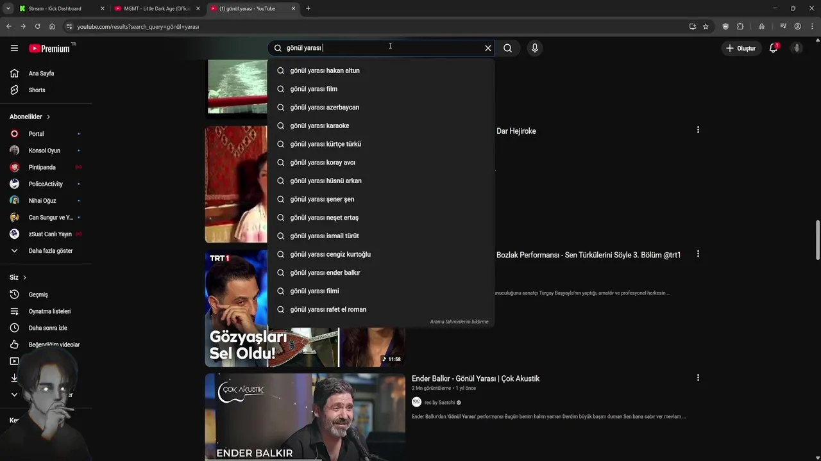Open the YouTube hamburger guide menu
This screenshot has width=821, height=461.
(14, 48)
